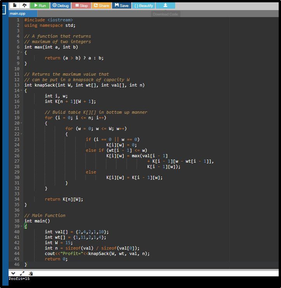This screenshot has height=288, width=281.
Task: Click 'int wt[] = {1,11,2,1,4};' line
Action: (x=75, y=237)
